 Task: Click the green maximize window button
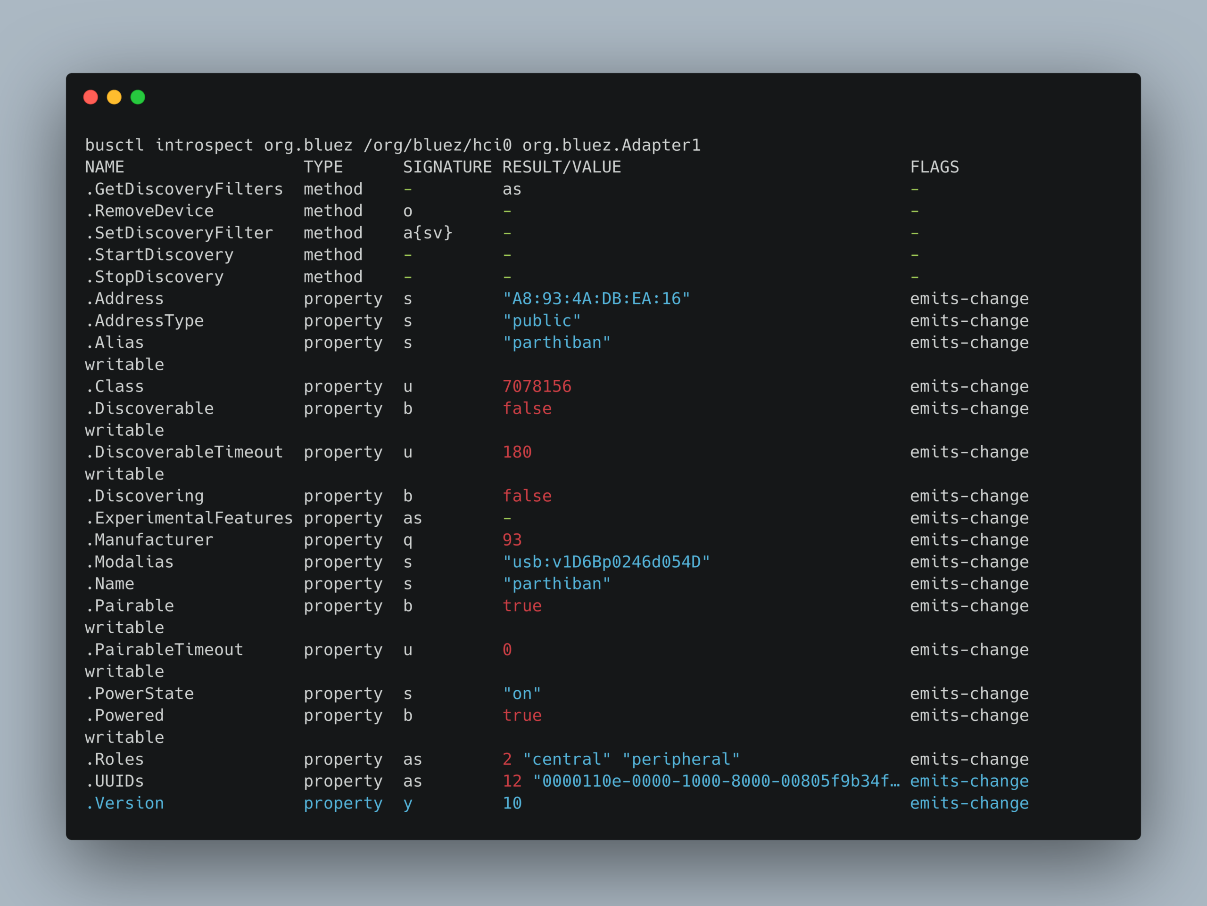[138, 97]
